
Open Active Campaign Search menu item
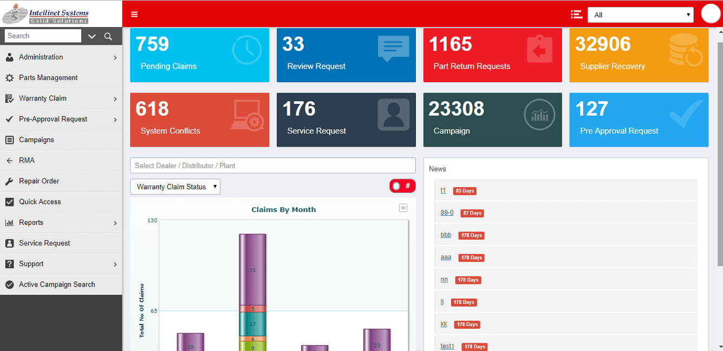[61, 284]
